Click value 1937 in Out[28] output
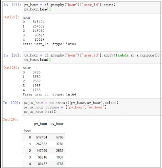The image size is (162, 168). click(x=36, y=86)
